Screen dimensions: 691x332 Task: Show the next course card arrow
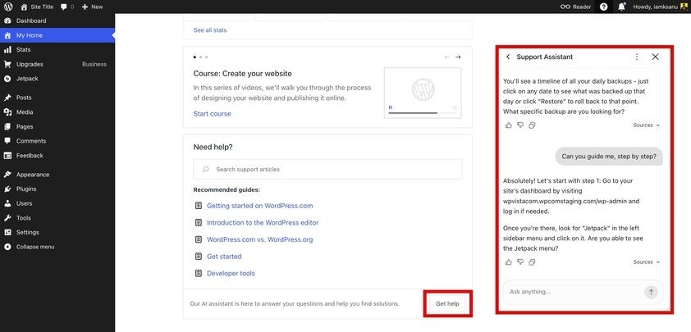[x=458, y=57]
